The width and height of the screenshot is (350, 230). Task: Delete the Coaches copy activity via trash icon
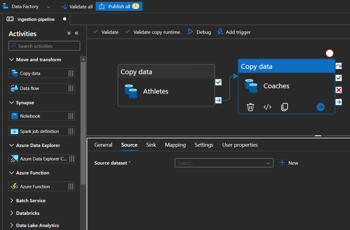(x=250, y=107)
